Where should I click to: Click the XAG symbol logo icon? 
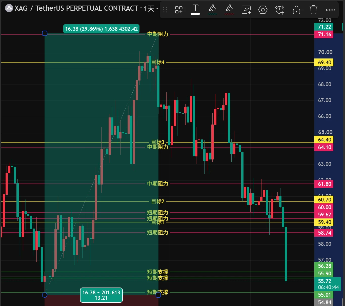pos(9,8)
